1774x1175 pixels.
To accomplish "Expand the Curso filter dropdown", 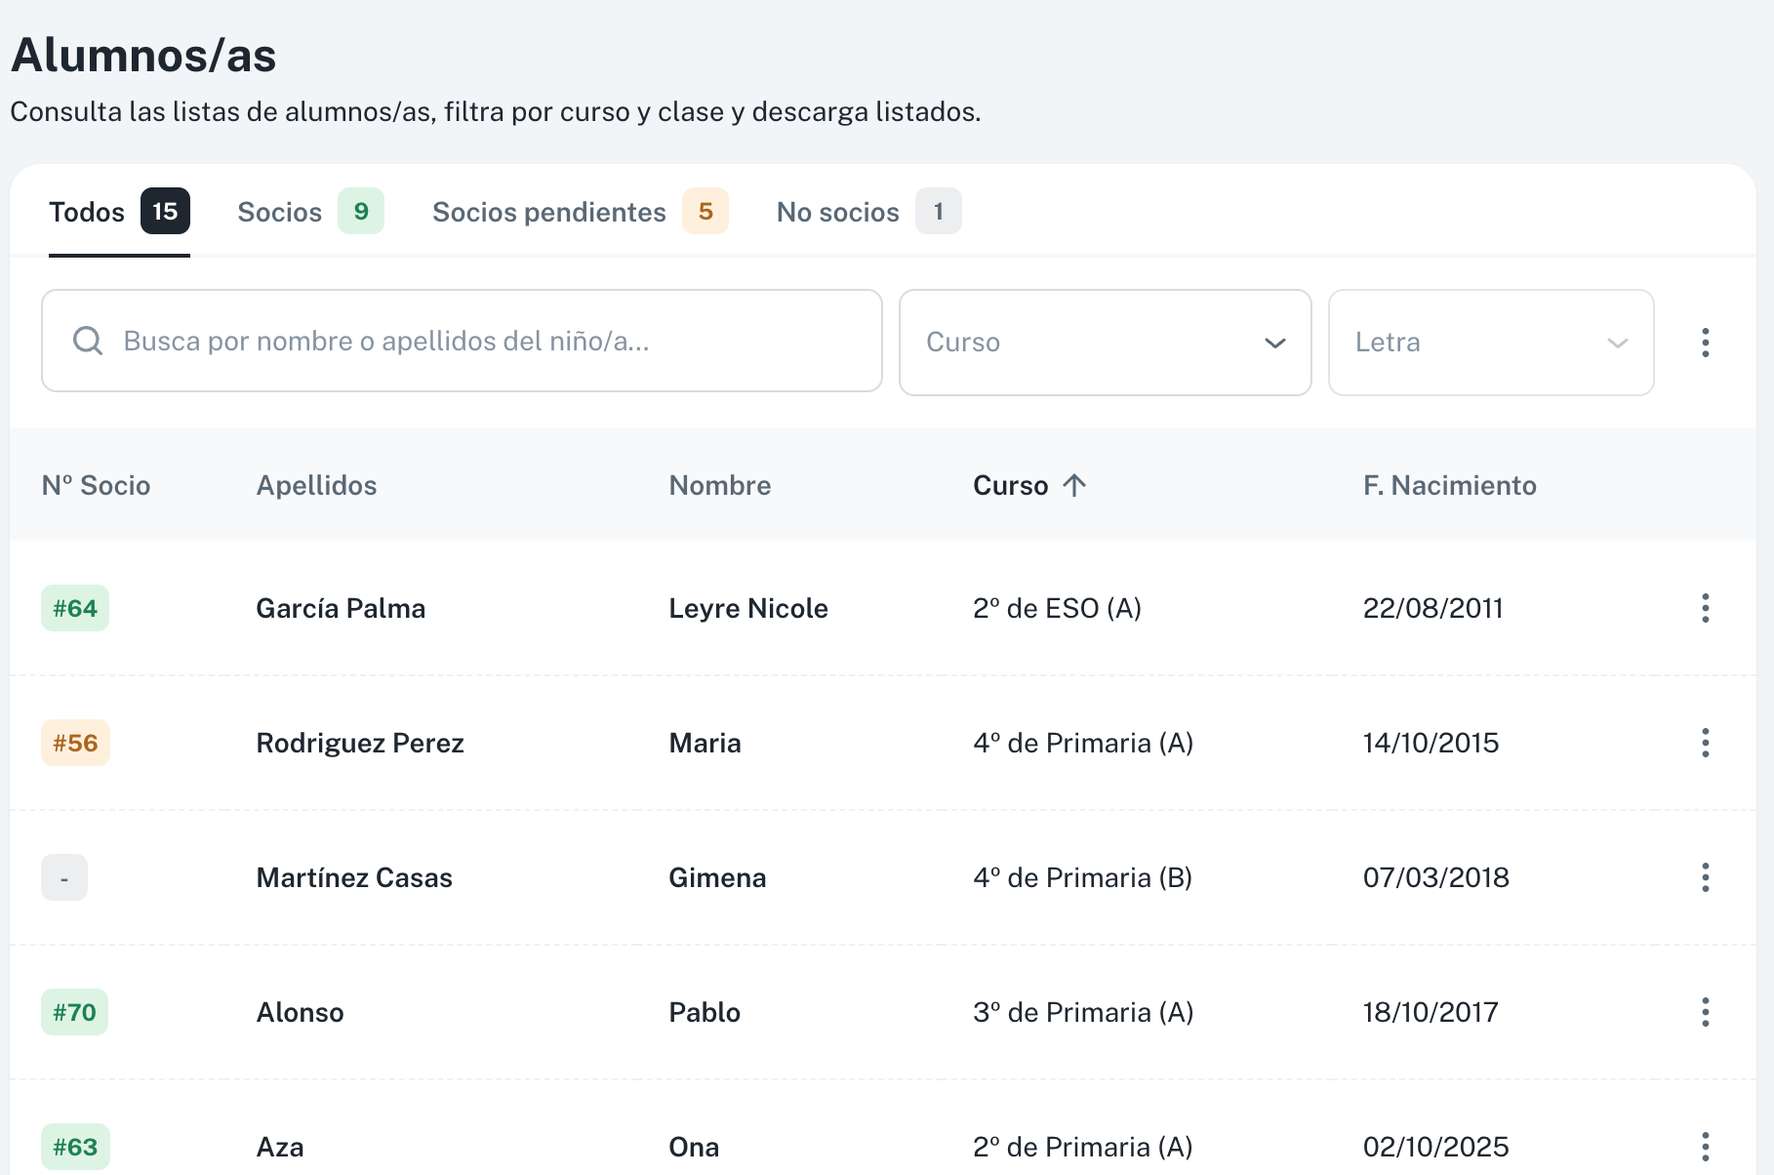I will [x=1105, y=343].
